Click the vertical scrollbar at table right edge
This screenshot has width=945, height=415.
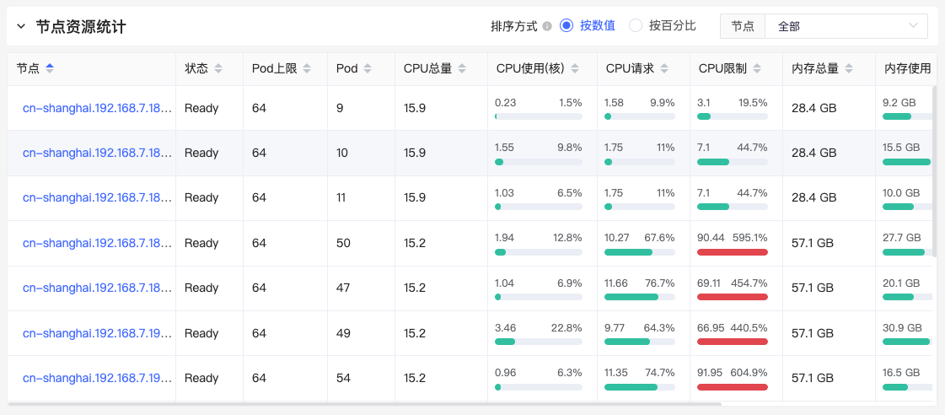tap(935, 170)
